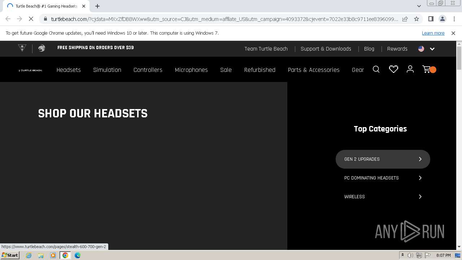Open Windows Start menu
The width and height of the screenshot is (462, 260).
[10, 255]
